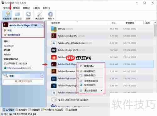Image resolution: width=157 pixels, height=116 pixels.
Task: Click the status bar info icon
Action: click(2, 114)
